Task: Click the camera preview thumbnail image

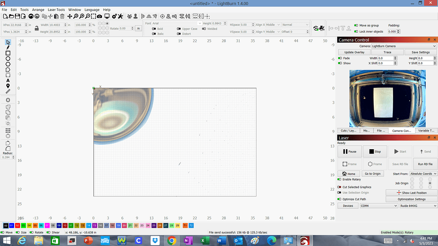Action: click(387, 98)
